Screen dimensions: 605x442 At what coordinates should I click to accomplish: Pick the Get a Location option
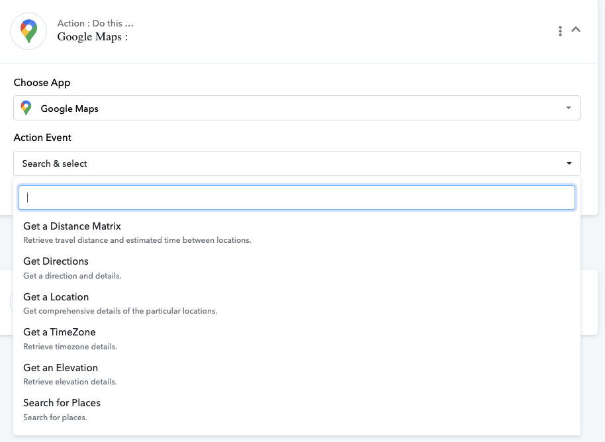tap(297, 304)
